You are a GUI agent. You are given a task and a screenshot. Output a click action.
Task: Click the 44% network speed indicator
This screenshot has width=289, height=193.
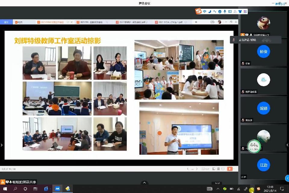(x=254, y=146)
